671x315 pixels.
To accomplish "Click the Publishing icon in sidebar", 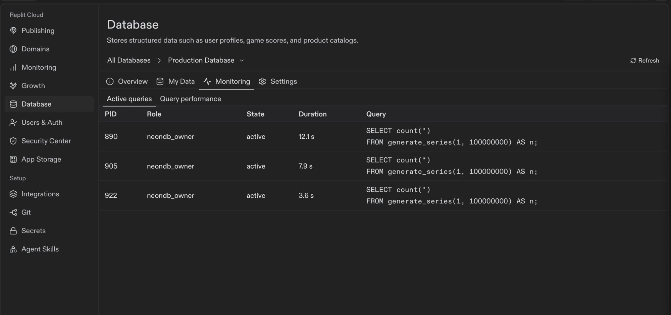I will pyautogui.click(x=13, y=30).
